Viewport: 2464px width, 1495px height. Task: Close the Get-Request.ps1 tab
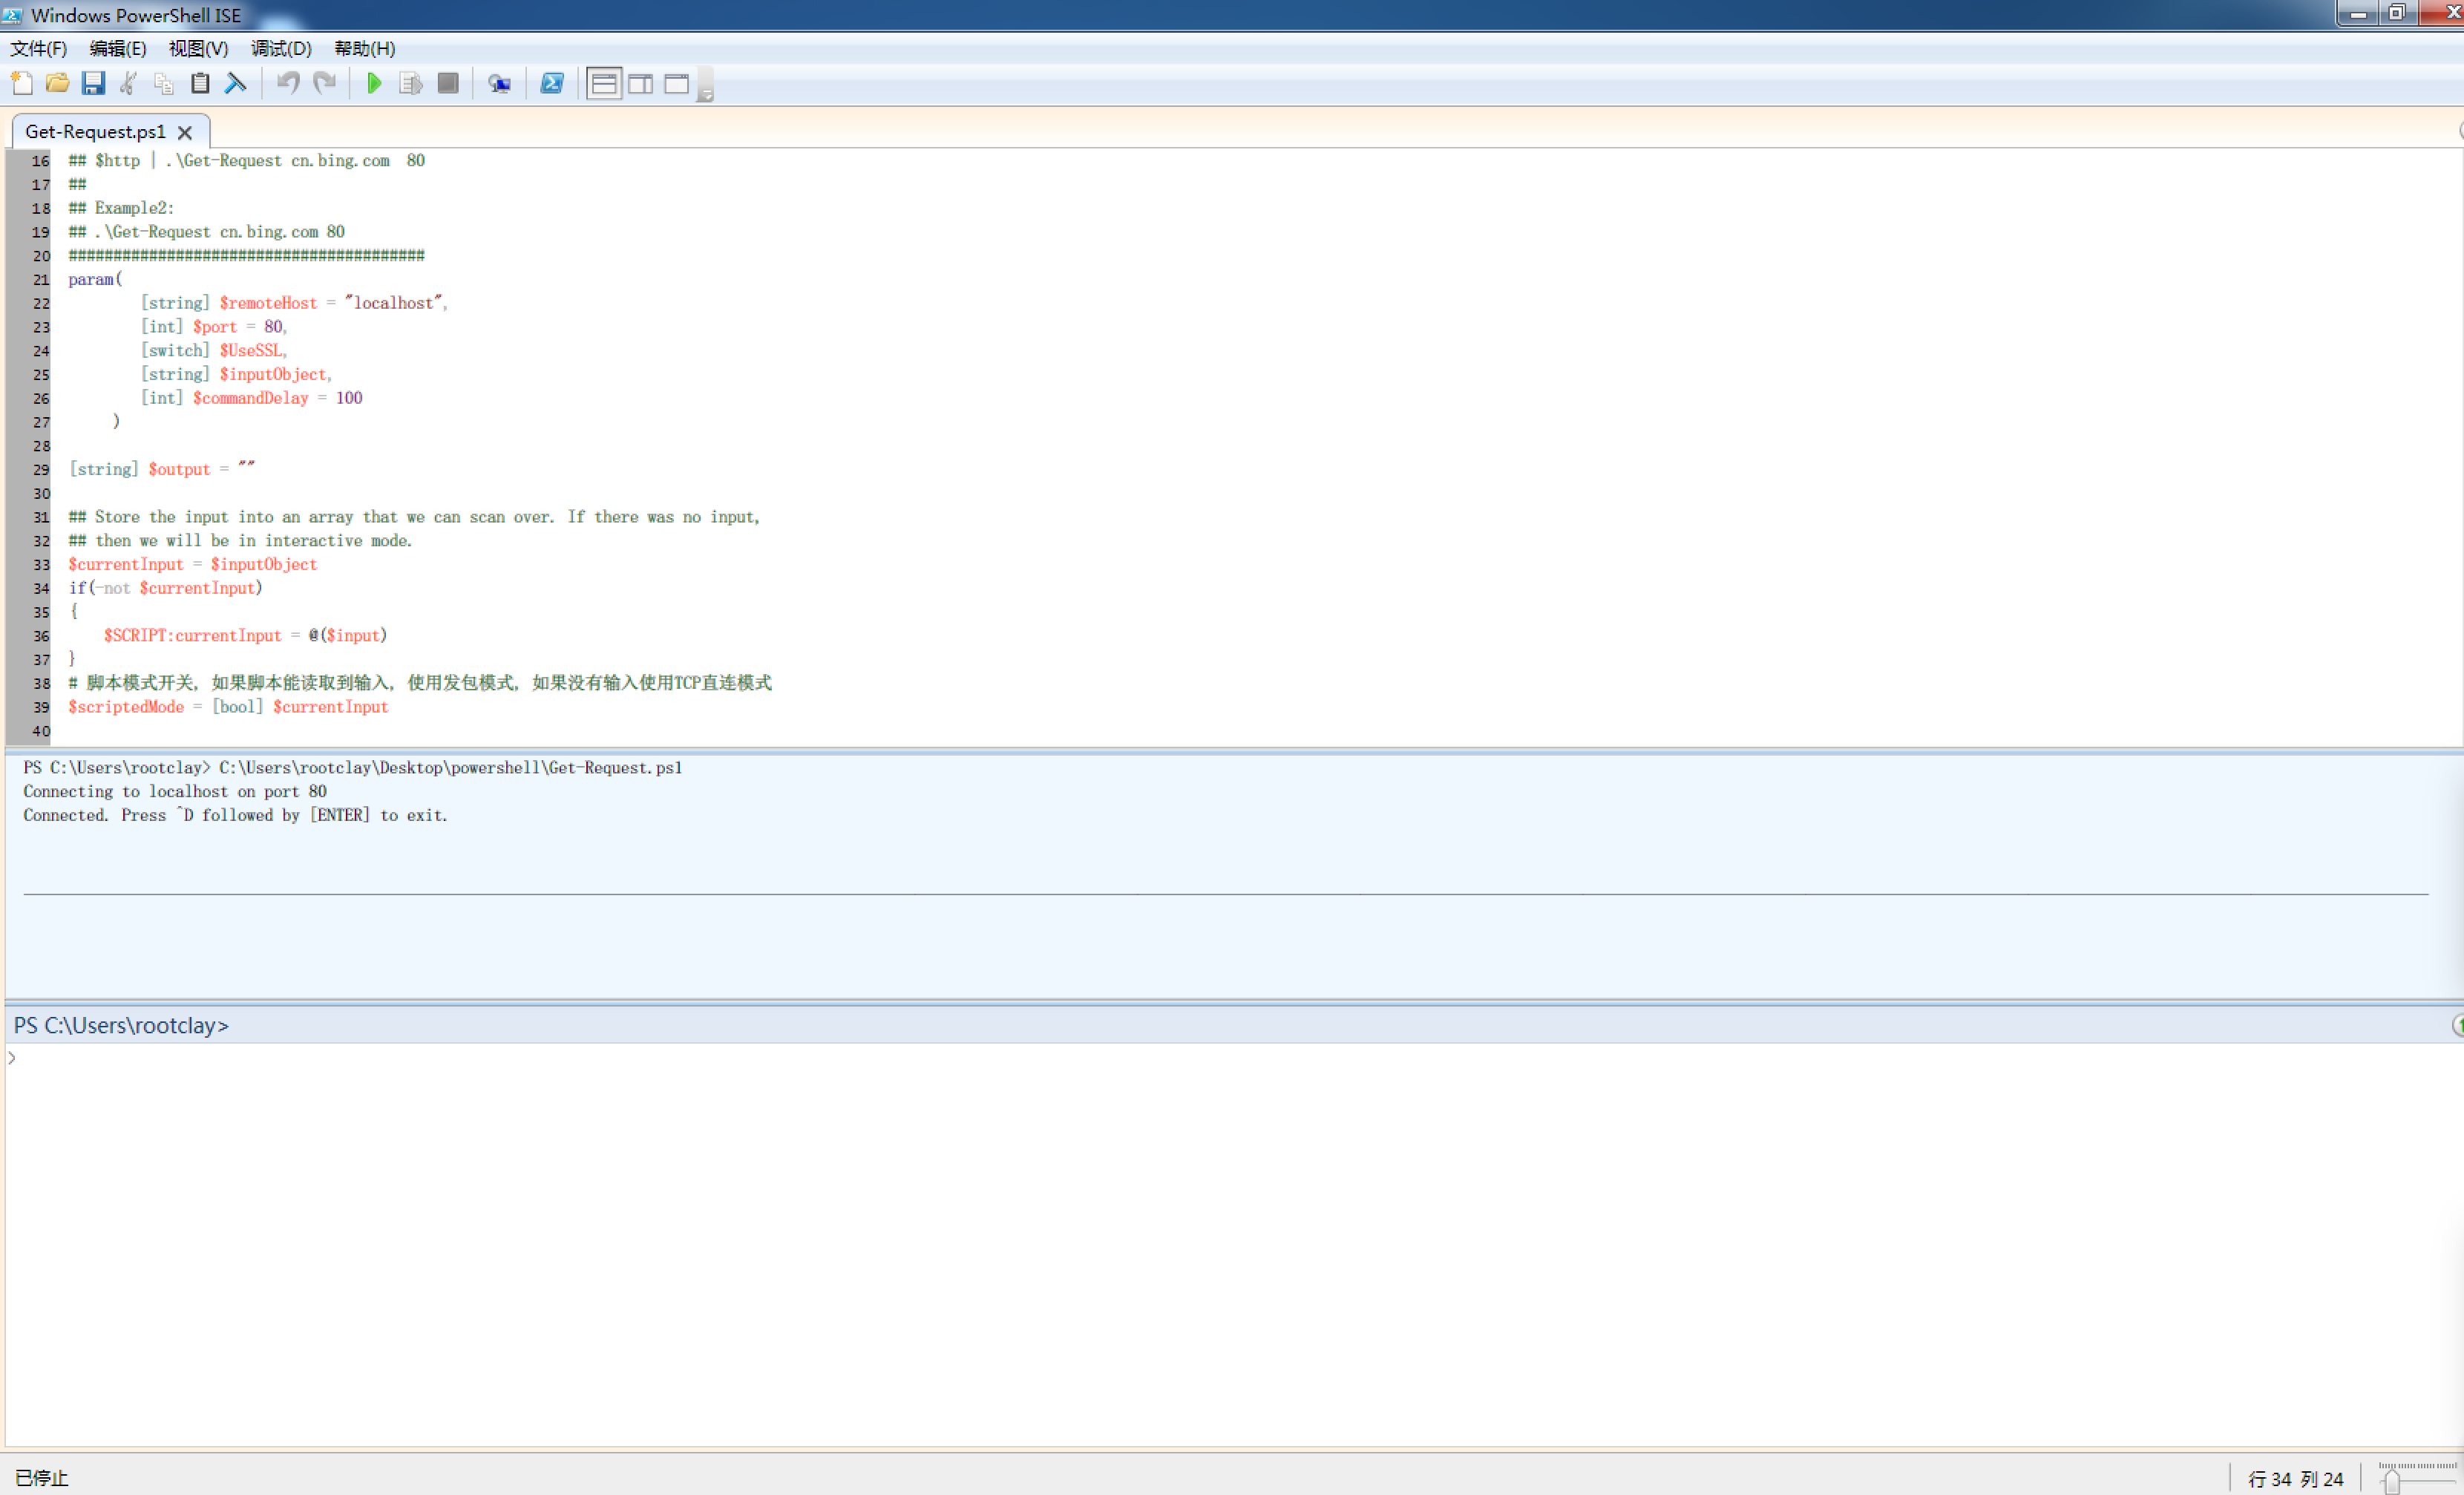185,132
